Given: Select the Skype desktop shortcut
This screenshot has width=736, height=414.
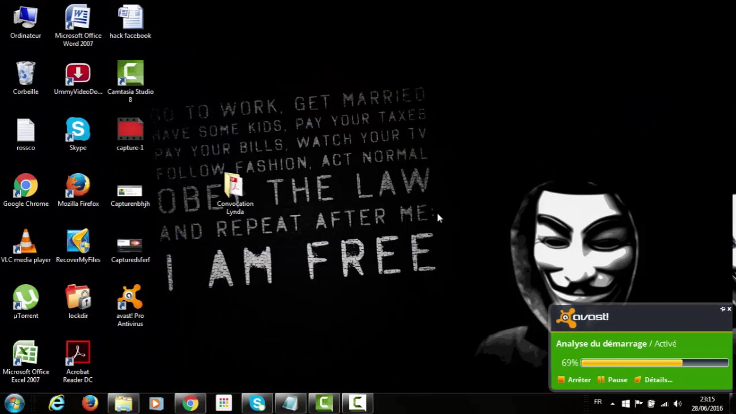Looking at the screenshot, I should (x=78, y=135).
